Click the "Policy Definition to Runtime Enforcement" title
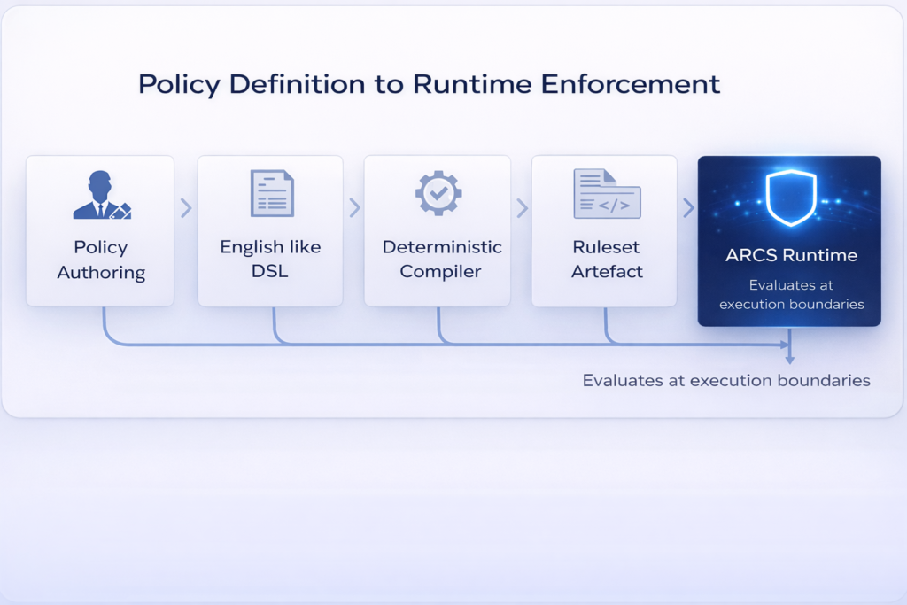 click(x=429, y=84)
